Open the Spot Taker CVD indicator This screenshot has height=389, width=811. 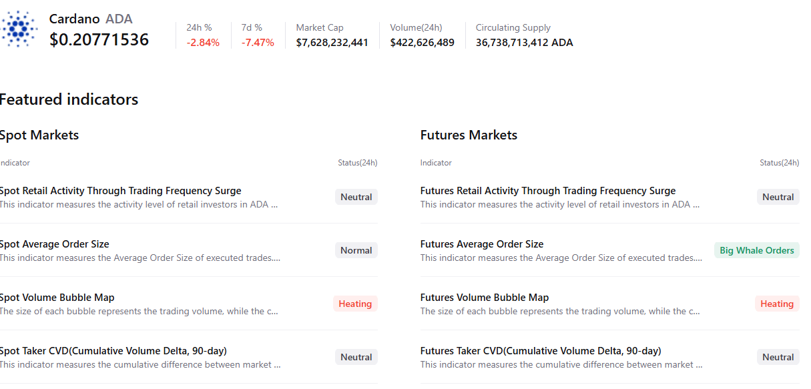(x=113, y=351)
